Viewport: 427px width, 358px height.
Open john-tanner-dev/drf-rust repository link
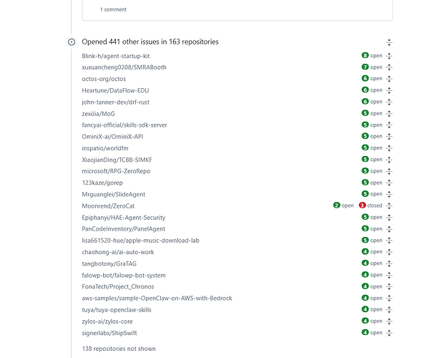115,102
